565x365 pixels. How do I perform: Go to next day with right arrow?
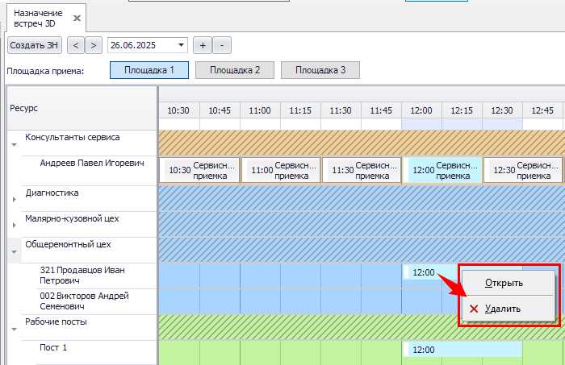(x=94, y=45)
